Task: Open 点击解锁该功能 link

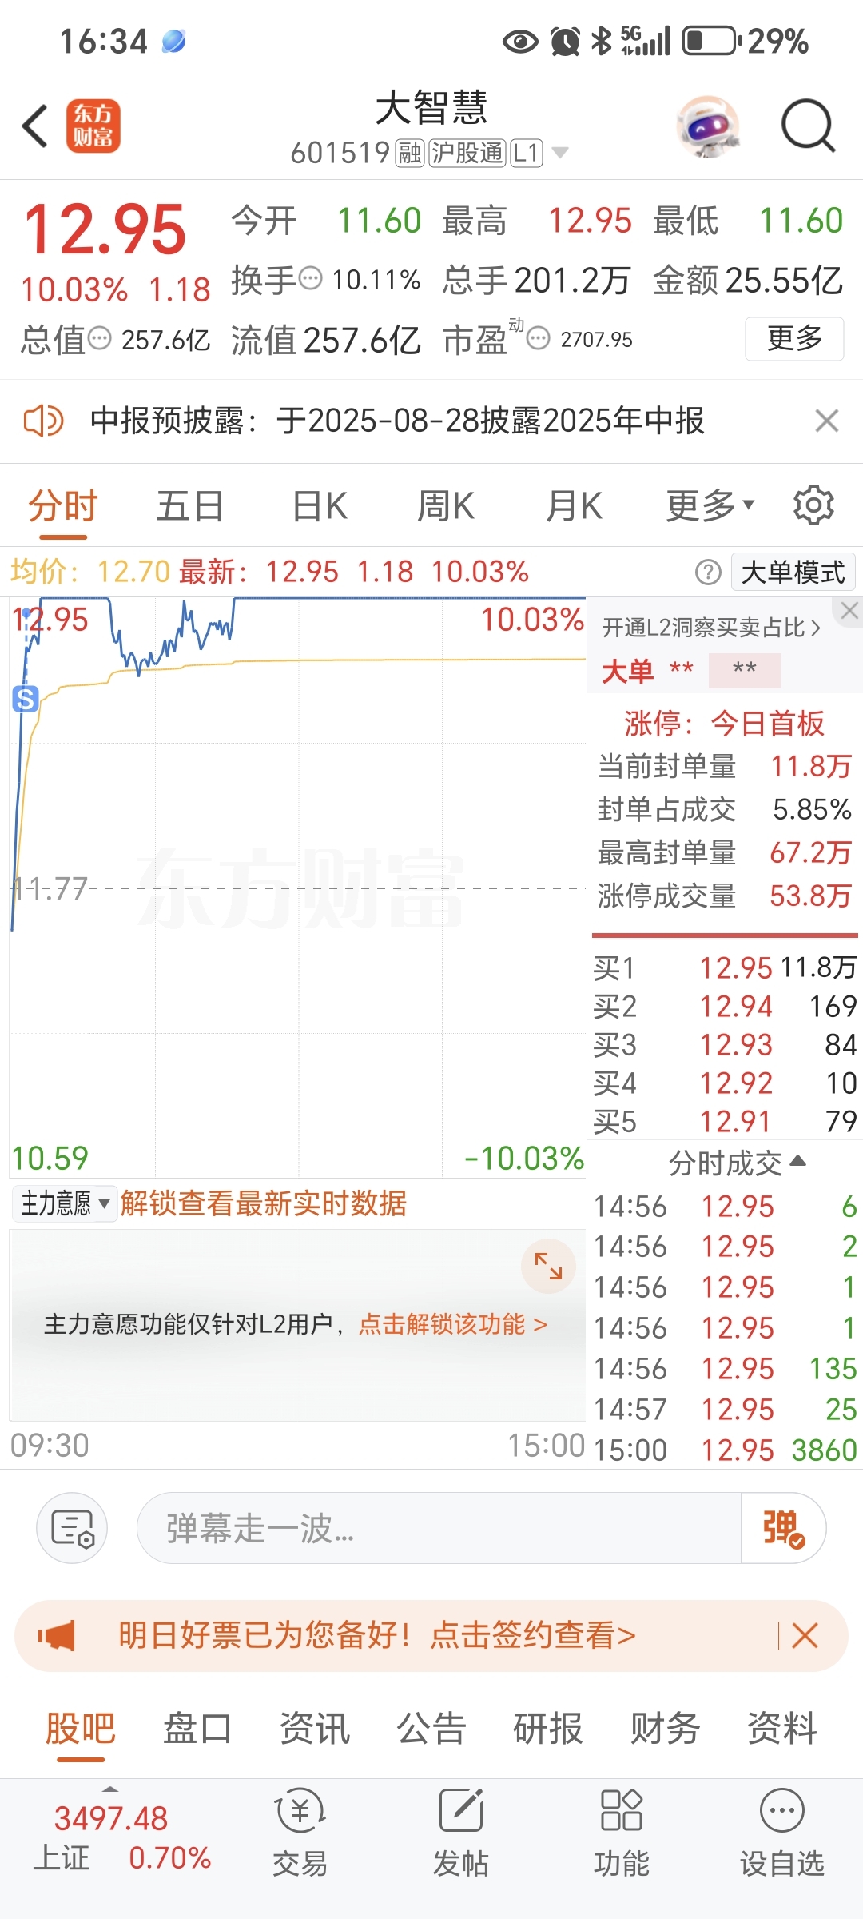Action: tap(452, 1324)
